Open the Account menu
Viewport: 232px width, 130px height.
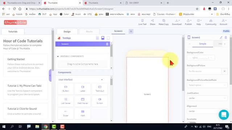click(223, 22)
